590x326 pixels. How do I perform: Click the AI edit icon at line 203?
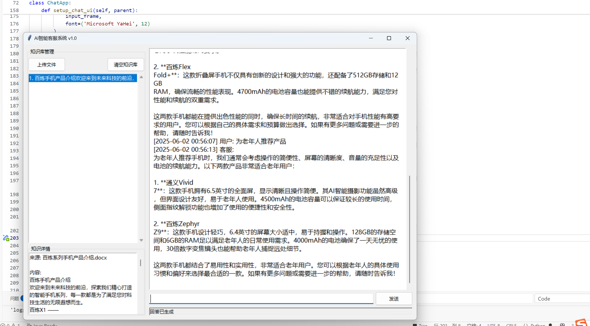tap(6, 238)
